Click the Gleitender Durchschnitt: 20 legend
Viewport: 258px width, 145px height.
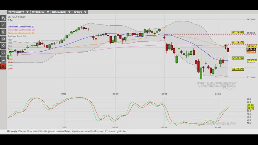point(21,27)
